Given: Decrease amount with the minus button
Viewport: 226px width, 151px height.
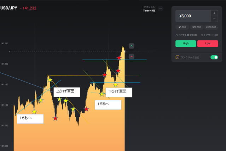Looking at the screenshot, I should pos(214,19).
